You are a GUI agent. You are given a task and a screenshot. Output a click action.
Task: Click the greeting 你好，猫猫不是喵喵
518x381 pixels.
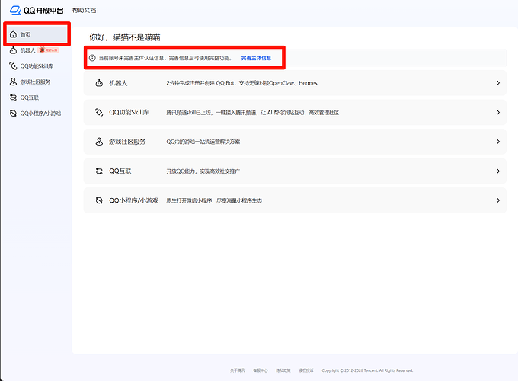(x=124, y=37)
